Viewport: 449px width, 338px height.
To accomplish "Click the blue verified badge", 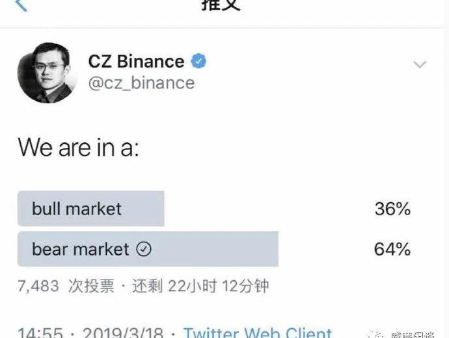I will tap(198, 62).
